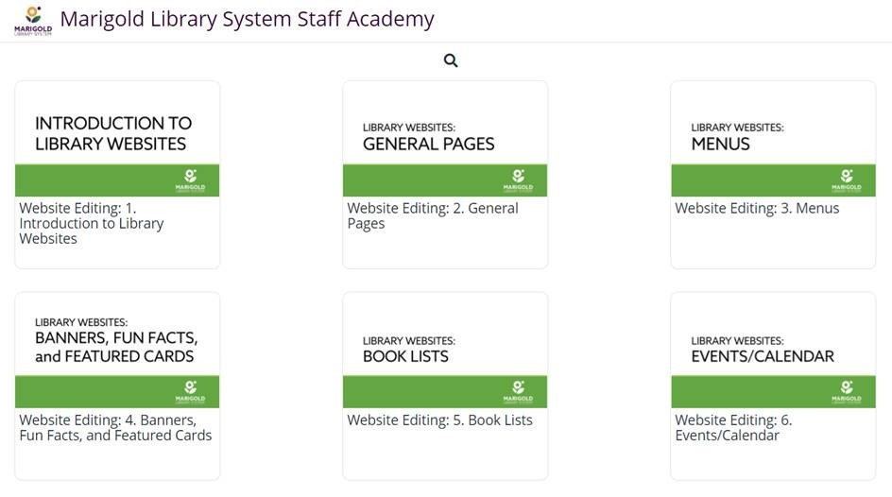Viewport: 892px width, 497px height.
Task: Click Marigold logo on Introduction course banner
Action: coord(191,180)
